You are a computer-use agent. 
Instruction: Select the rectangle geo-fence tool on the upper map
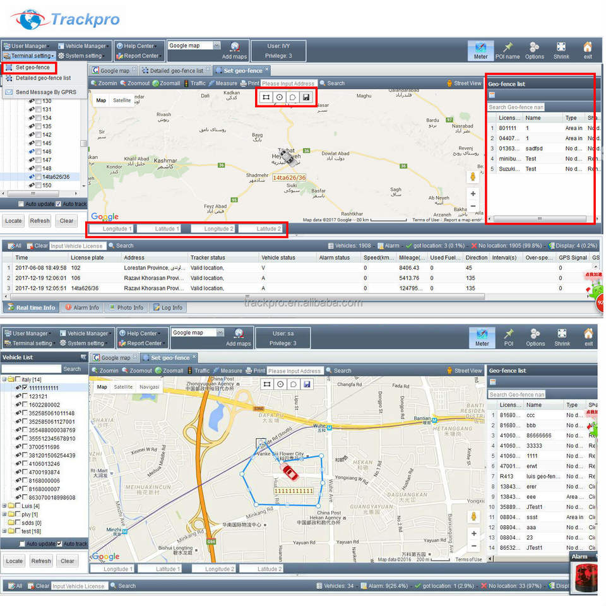(265, 97)
